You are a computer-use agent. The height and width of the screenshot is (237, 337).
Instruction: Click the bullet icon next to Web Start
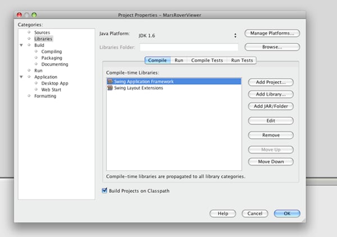pyautogui.click(x=36, y=89)
